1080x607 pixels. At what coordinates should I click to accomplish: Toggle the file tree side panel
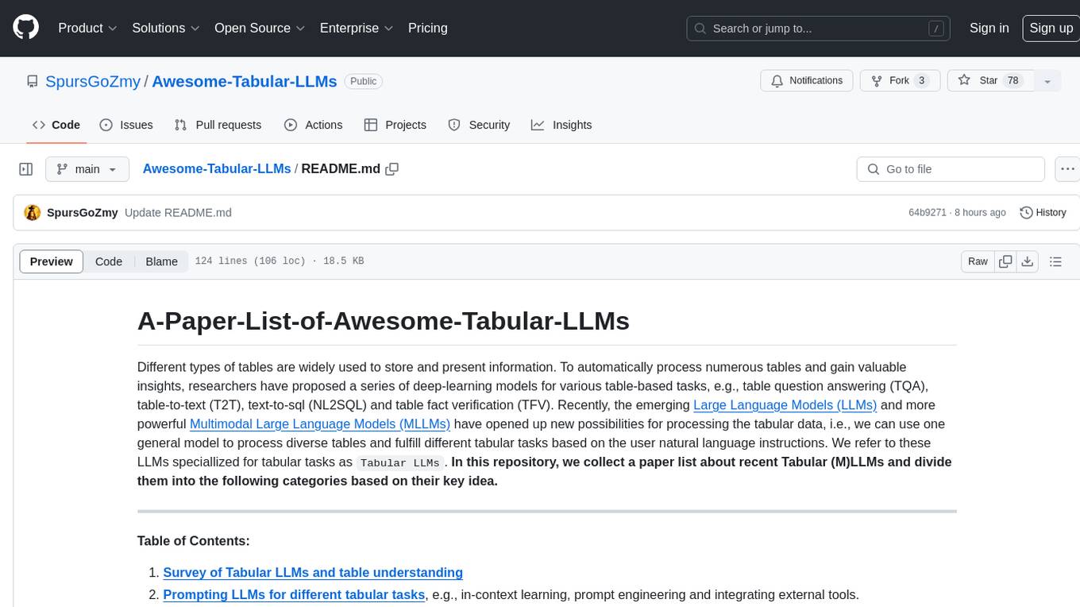pos(26,169)
